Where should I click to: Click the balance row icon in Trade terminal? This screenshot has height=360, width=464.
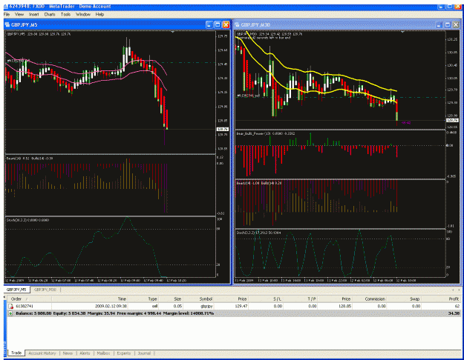[x=10, y=313]
